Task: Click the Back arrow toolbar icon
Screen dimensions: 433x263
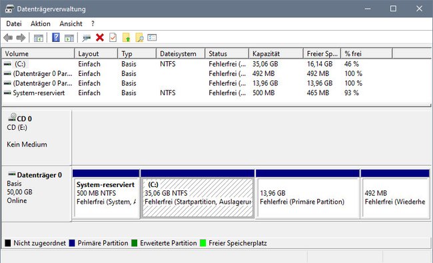Action: pos(8,37)
